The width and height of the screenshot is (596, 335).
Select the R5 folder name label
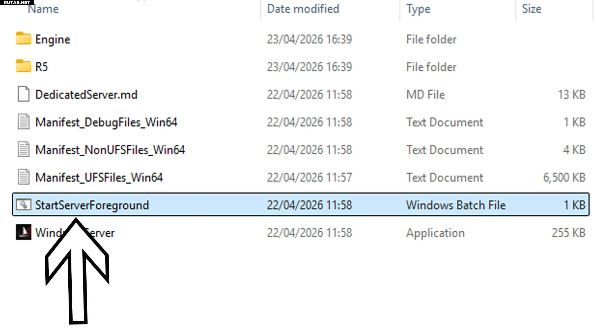pos(42,67)
